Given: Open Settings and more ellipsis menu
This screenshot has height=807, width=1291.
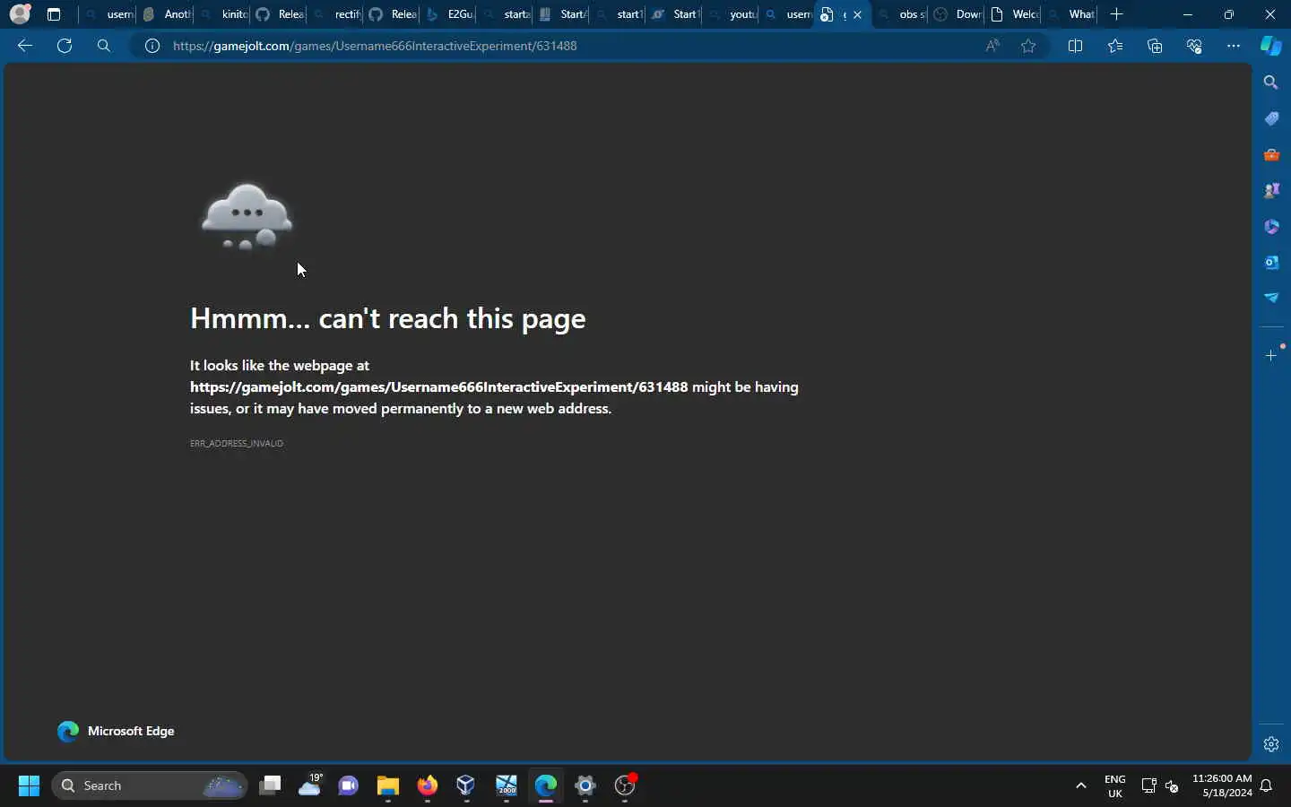Looking at the screenshot, I should (1234, 46).
